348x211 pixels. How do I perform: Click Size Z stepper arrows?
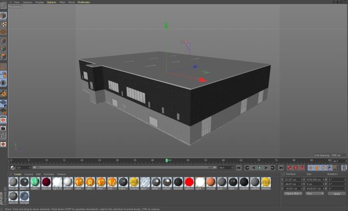coord(324,188)
